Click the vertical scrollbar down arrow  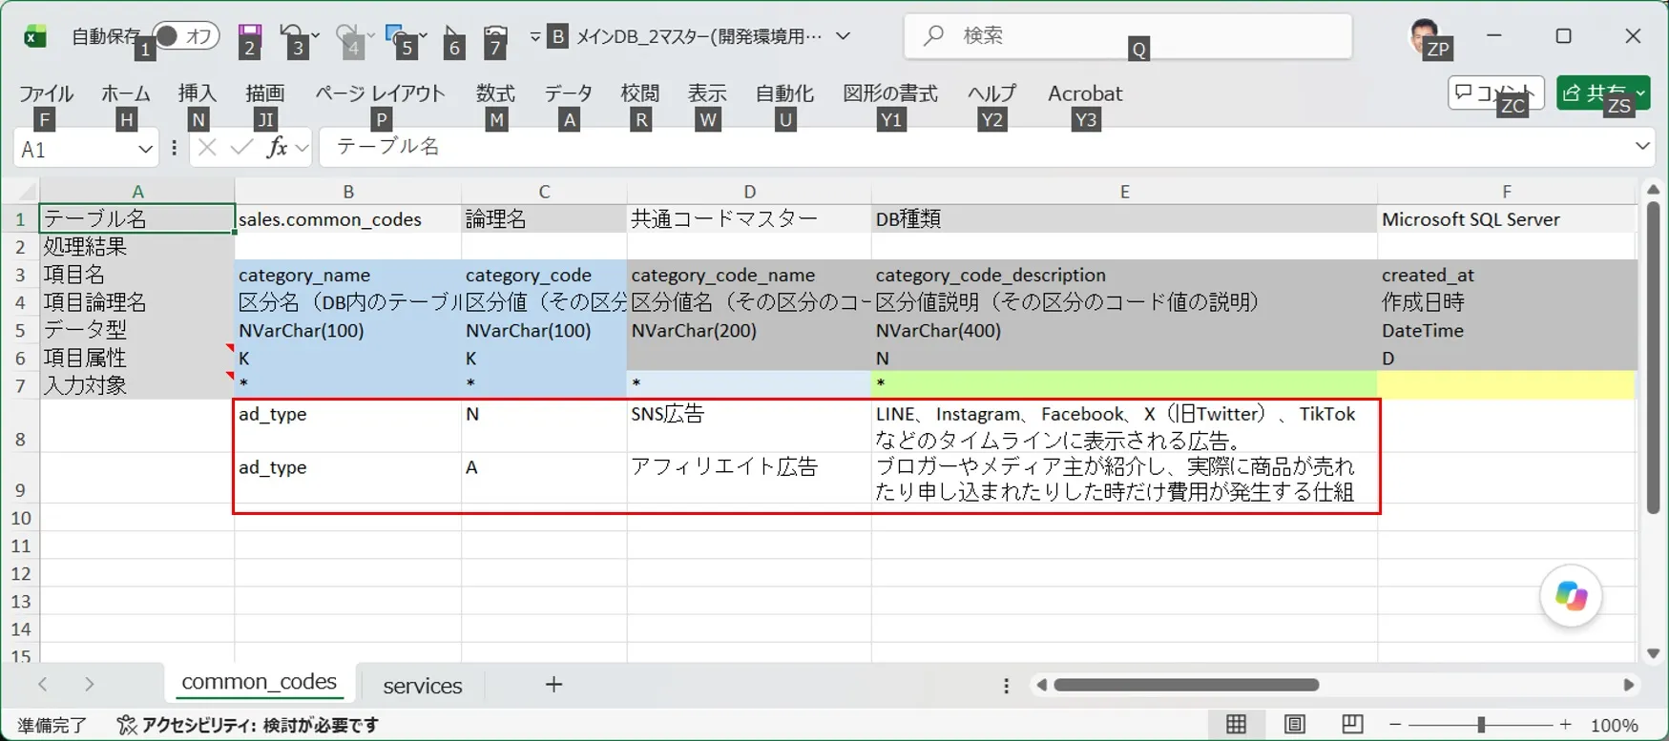click(x=1653, y=653)
